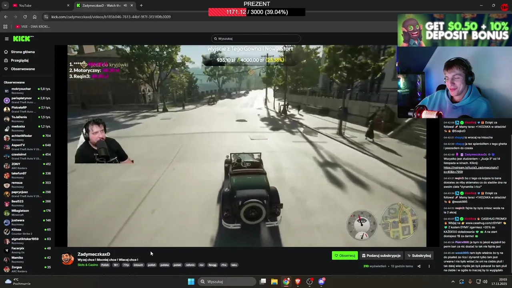Click the Kick Wyszukaj search field
512x288 pixels.
tap(256, 39)
